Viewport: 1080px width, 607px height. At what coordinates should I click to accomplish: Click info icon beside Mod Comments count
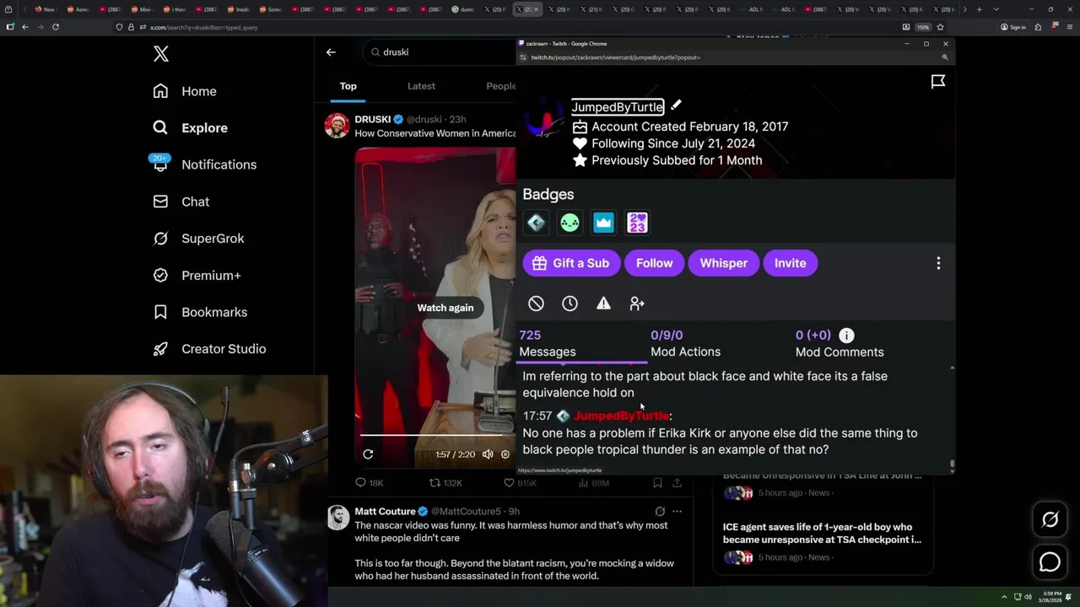[x=846, y=336]
